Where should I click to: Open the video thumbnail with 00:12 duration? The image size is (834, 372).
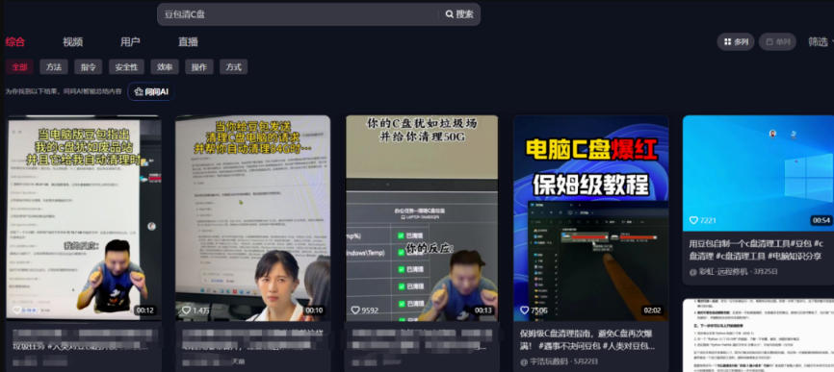pos(84,217)
